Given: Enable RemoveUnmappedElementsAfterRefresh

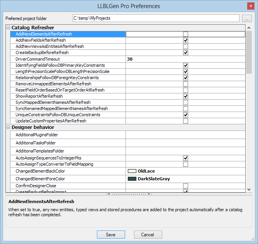Looking at the screenshot, I should [x=185, y=84].
